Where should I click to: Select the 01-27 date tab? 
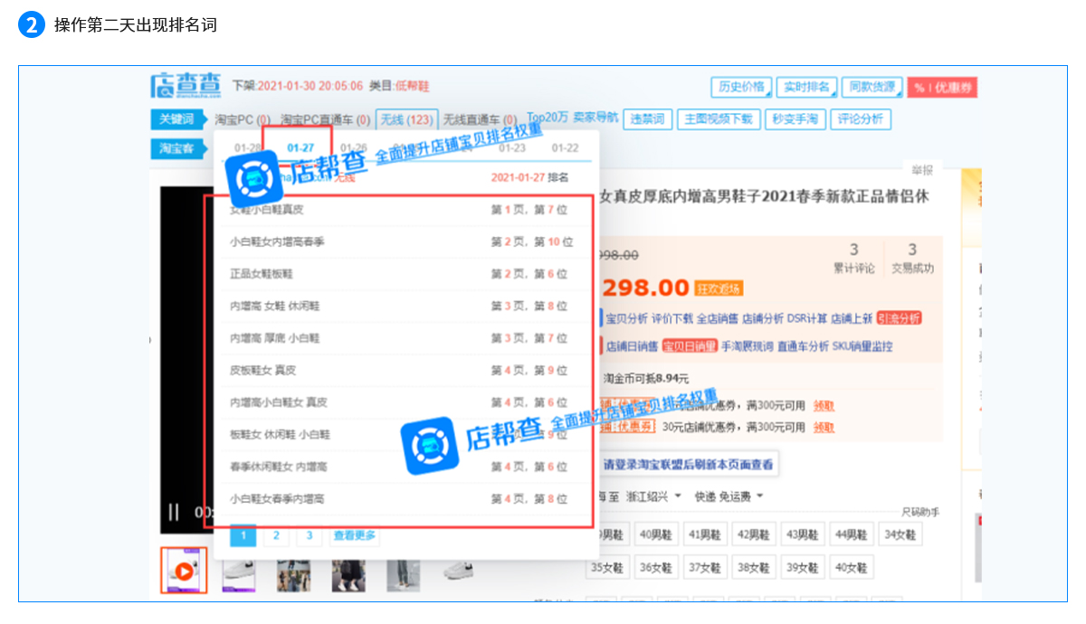click(x=300, y=147)
